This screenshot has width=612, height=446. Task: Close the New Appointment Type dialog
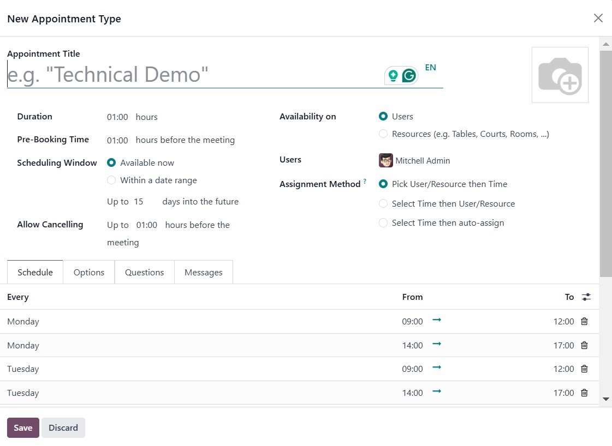[x=598, y=18]
